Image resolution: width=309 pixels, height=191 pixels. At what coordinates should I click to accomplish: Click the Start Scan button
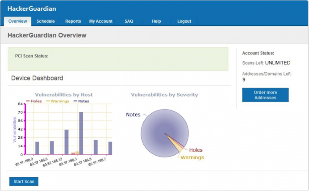[x=24, y=181]
